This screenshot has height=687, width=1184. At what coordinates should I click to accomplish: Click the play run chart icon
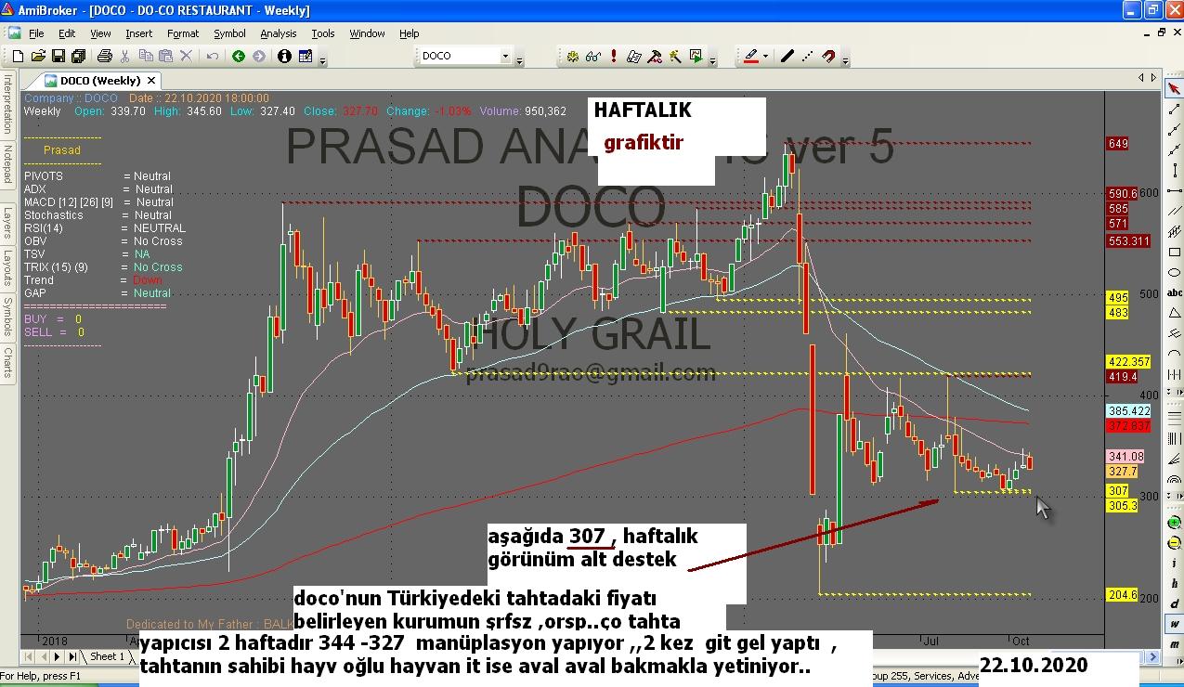tap(696, 57)
